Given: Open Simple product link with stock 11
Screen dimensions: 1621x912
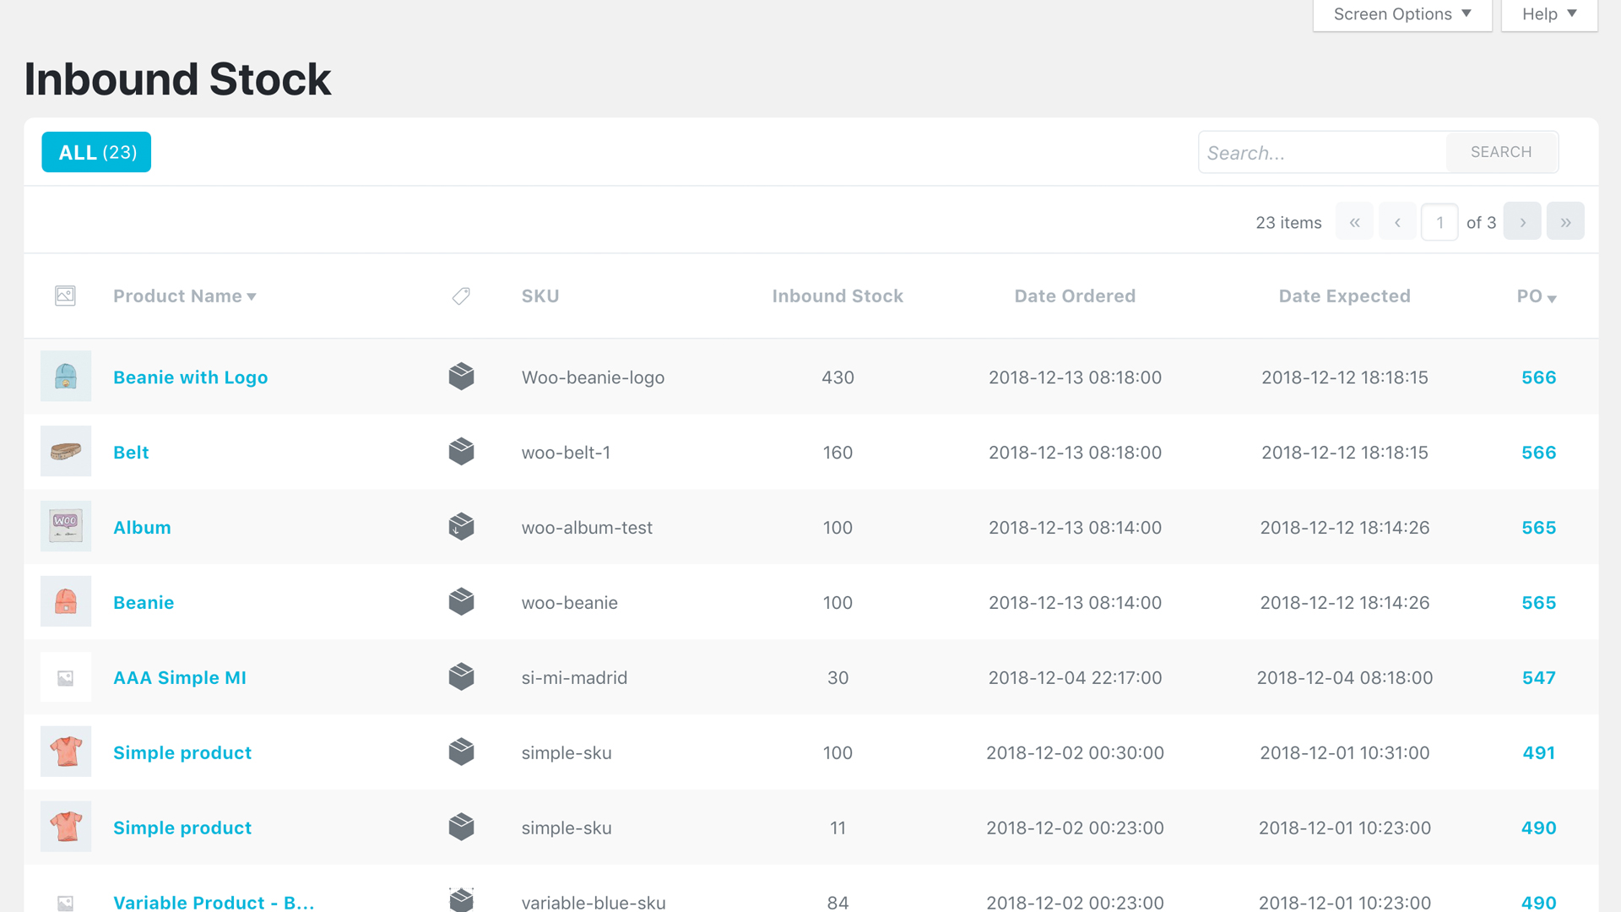Looking at the screenshot, I should tap(182, 828).
